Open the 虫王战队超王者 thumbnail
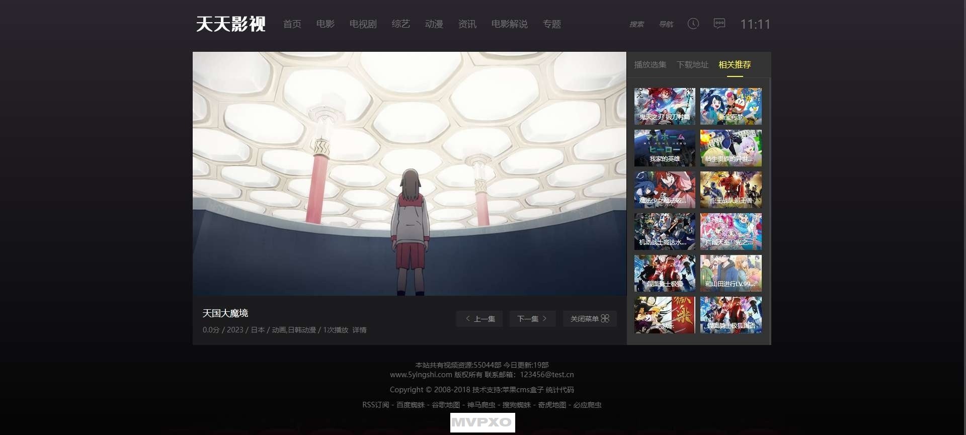 (x=731, y=190)
